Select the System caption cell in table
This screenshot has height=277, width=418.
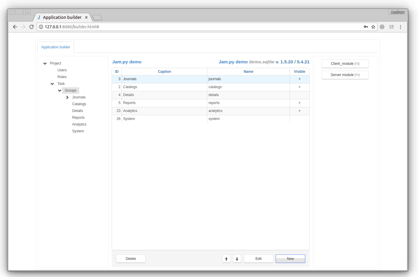164,119
